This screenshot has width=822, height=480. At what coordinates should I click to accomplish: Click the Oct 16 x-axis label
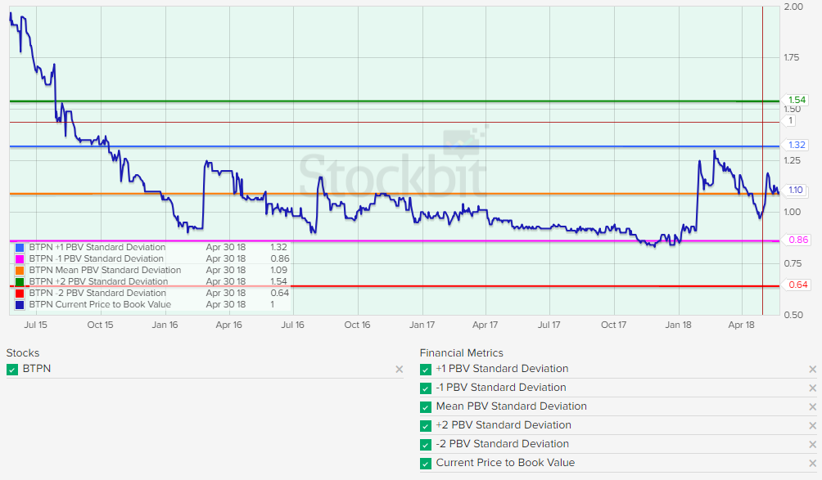click(x=357, y=325)
